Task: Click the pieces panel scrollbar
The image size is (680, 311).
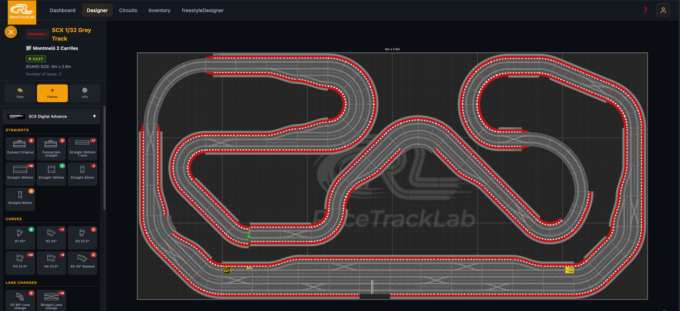Action: pyautogui.click(x=104, y=157)
